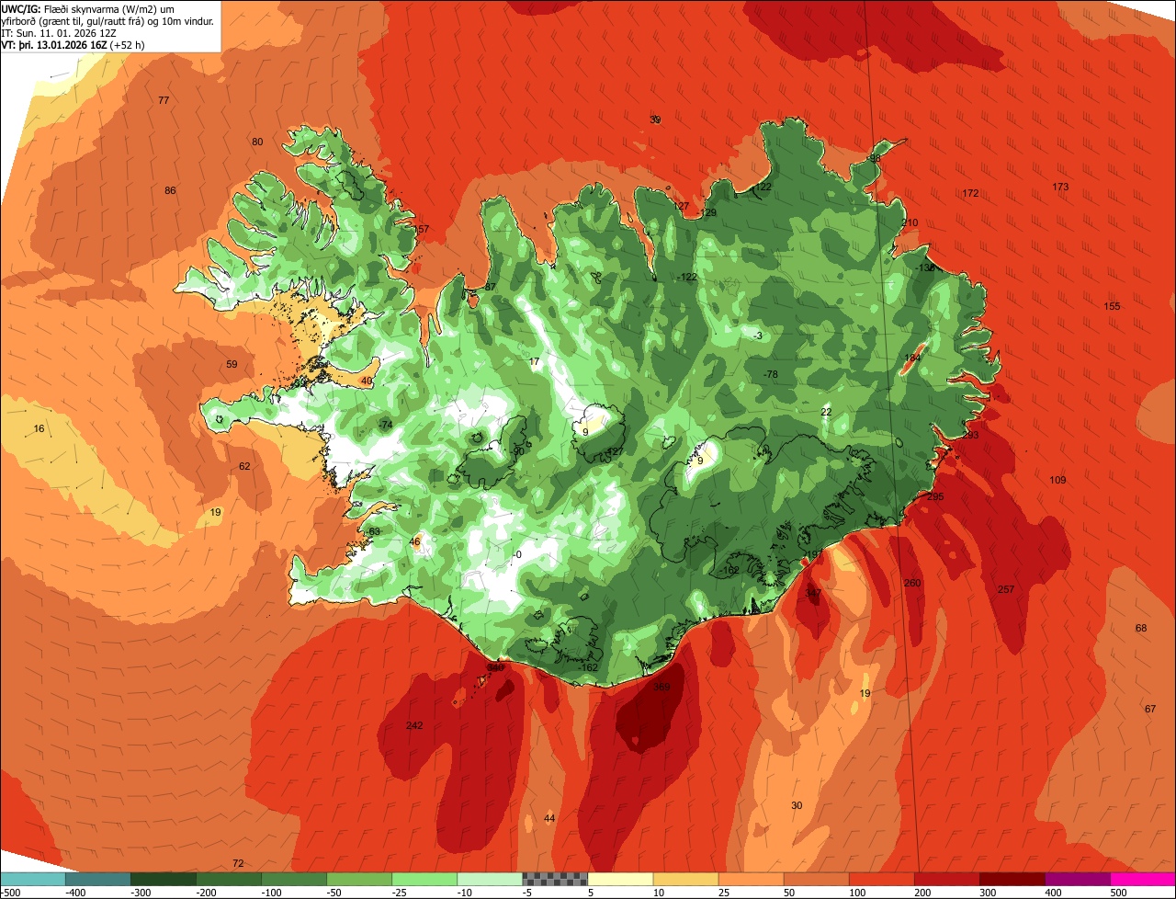Select legend color swatch between 100 and 200
The image size is (1176, 899).
[882, 878]
